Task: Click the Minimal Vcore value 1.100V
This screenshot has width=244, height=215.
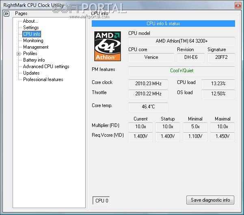Action: 195,137
